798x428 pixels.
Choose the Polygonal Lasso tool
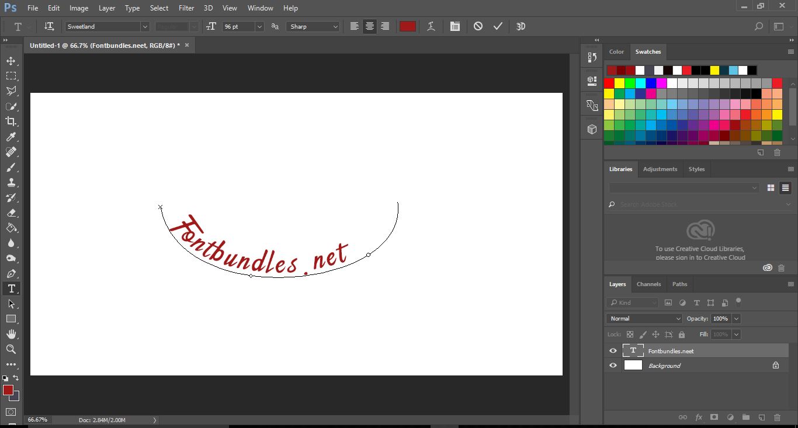(x=11, y=91)
